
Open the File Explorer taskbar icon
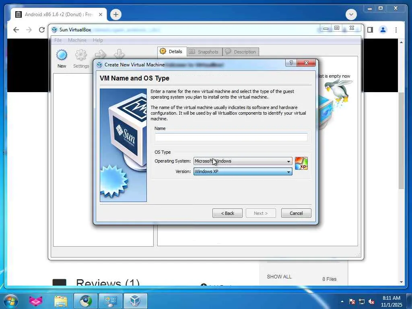(61, 301)
